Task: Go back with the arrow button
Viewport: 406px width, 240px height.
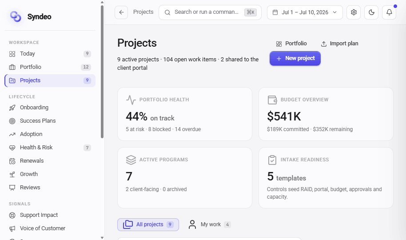Action: click(121, 12)
